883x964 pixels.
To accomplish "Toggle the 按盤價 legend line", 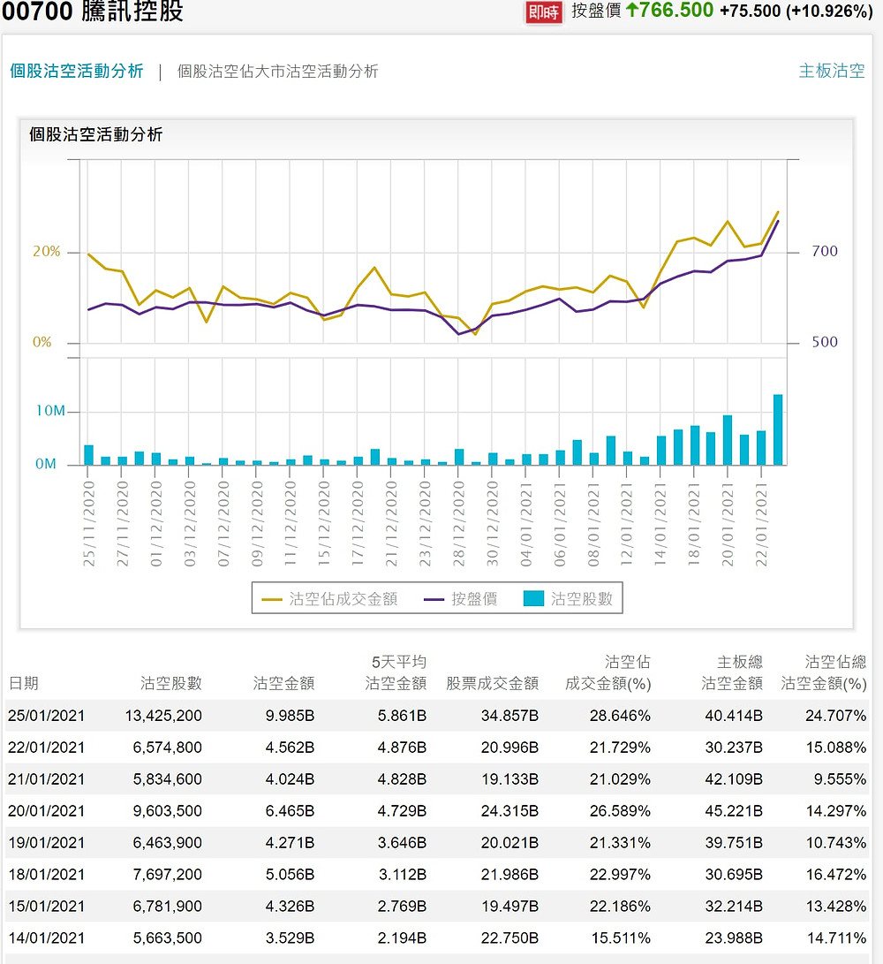I will point(461,599).
